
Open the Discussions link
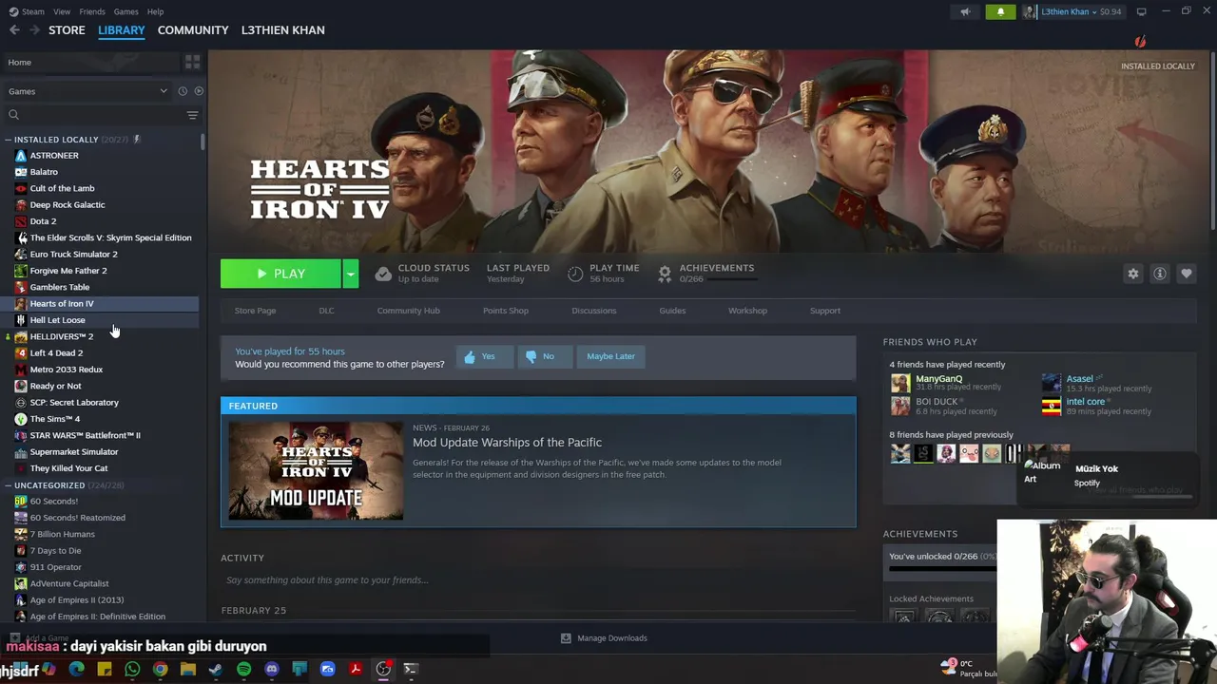(x=593, y=311)
